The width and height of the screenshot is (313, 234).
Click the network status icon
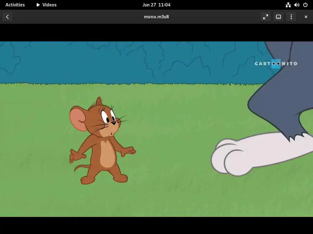coord(288,5)
